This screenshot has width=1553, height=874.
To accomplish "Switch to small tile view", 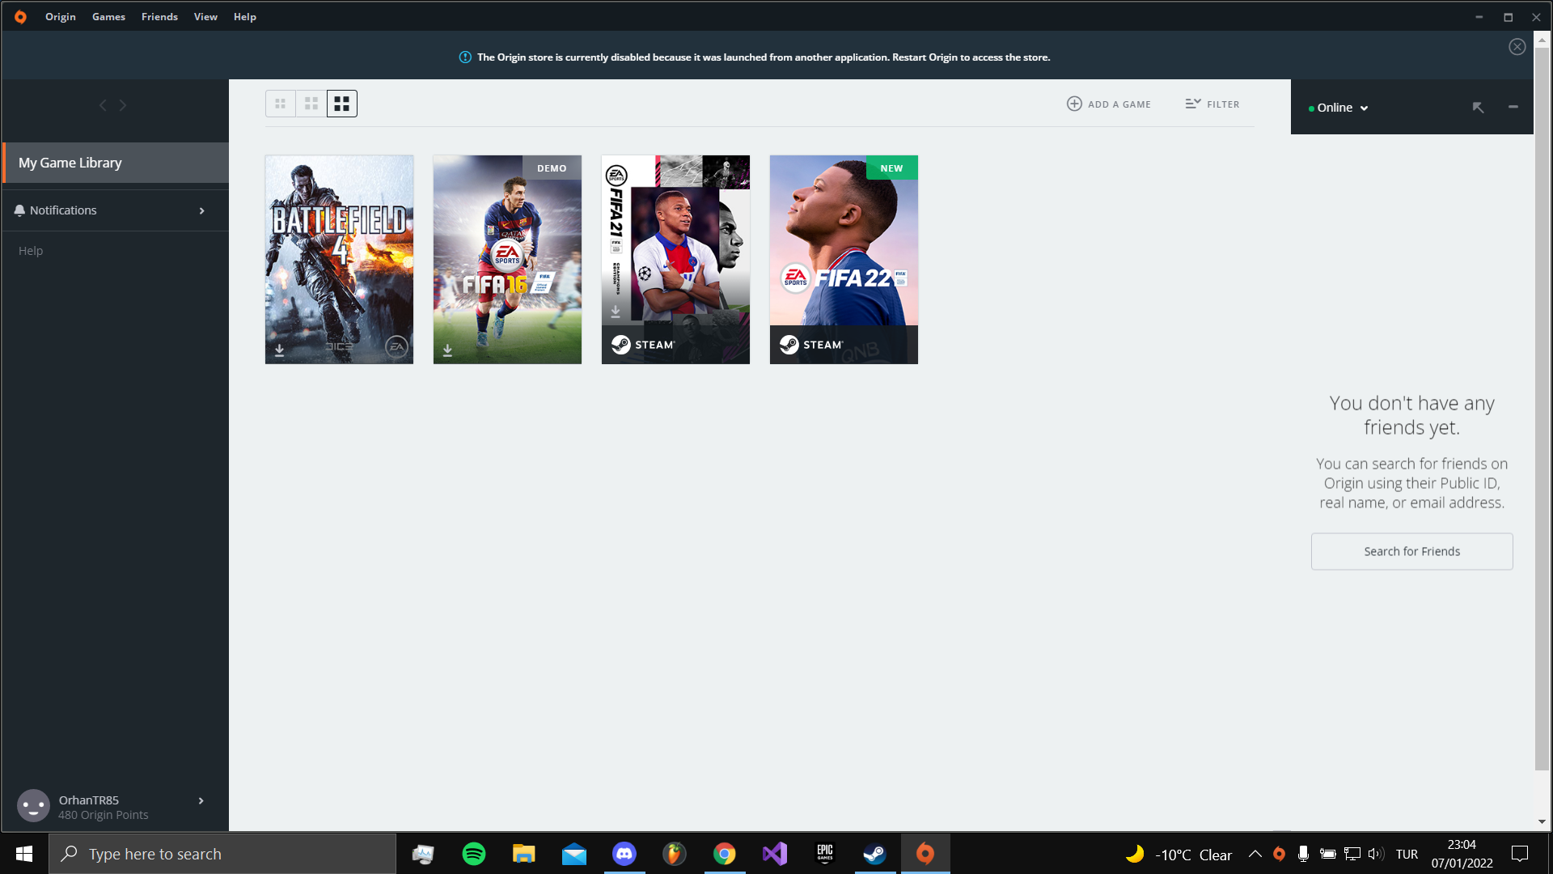I will (280, 104).
